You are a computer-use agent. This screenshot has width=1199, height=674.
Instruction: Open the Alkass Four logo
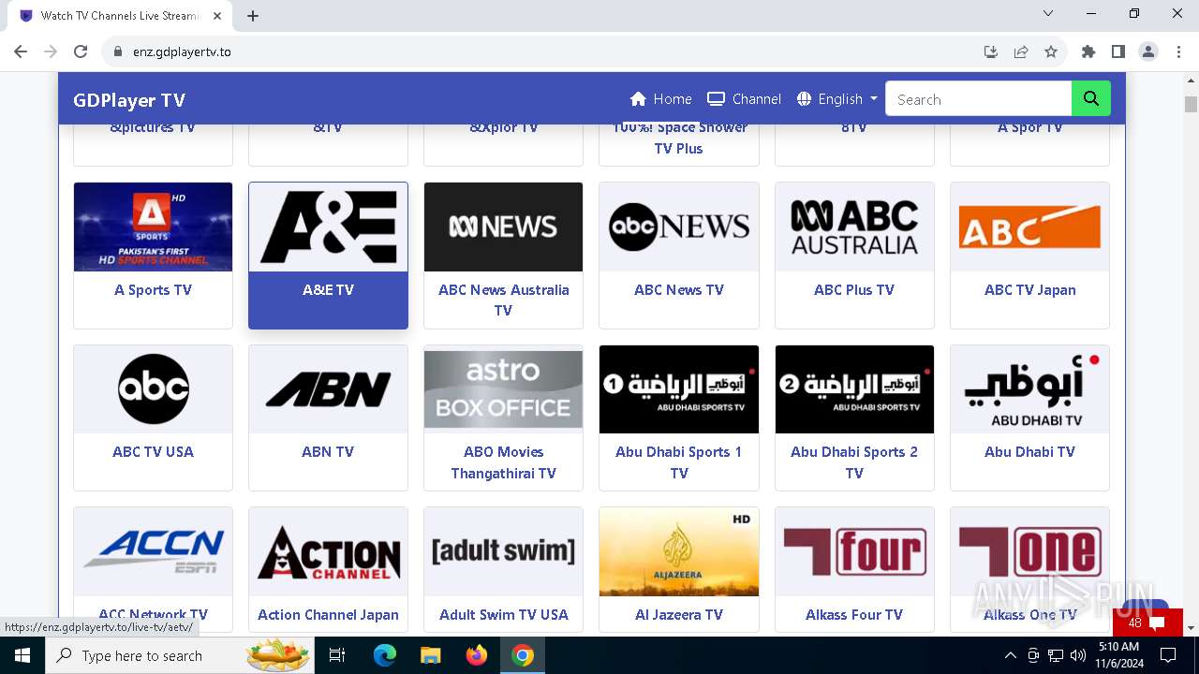point(854,551)
